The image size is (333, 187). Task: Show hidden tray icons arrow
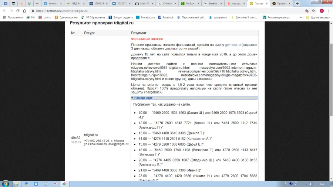tap(306, 184)
